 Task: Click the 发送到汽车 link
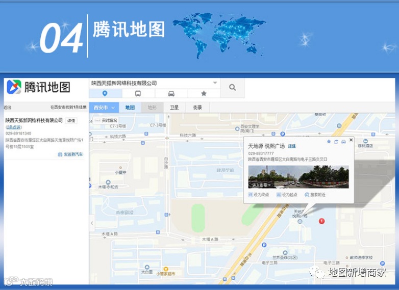(x=73, y=154)
